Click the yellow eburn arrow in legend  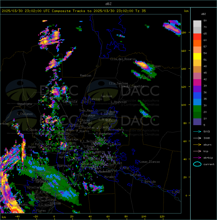point(197,145)
